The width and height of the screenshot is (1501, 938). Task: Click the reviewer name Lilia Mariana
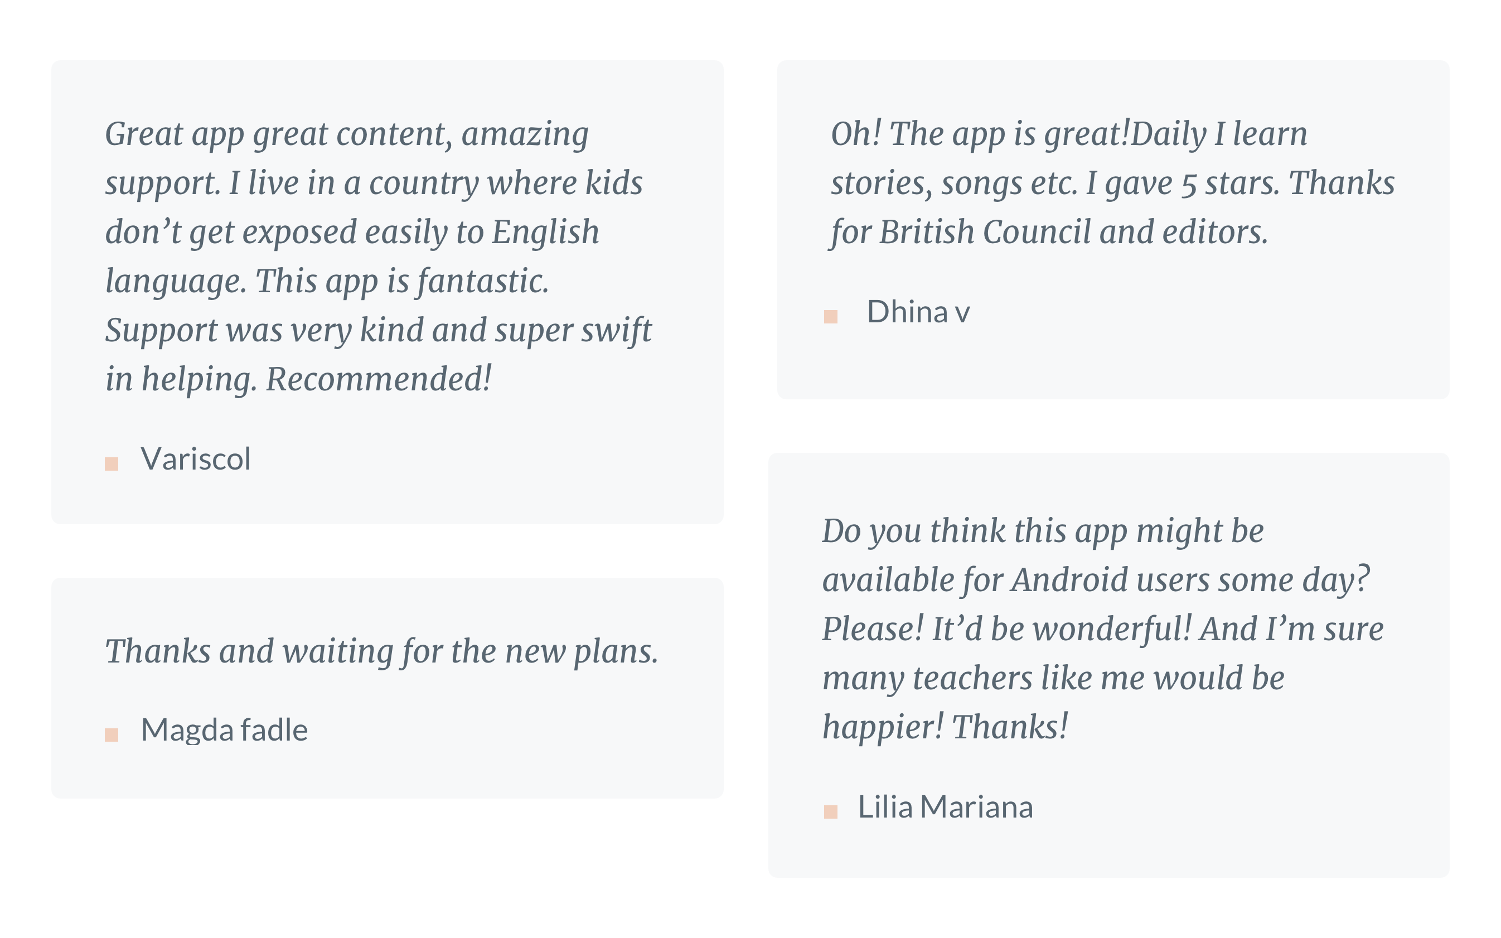(x=945, y=807)
